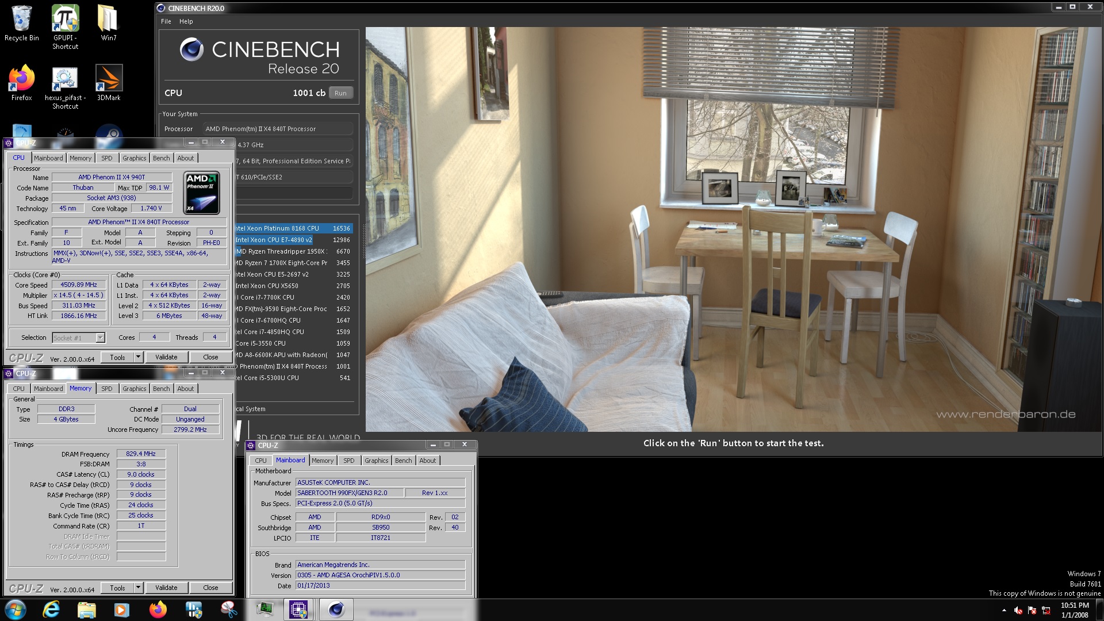Launch the Firefox desktop shortcut
1104x621 pixels.
(22, 83)
